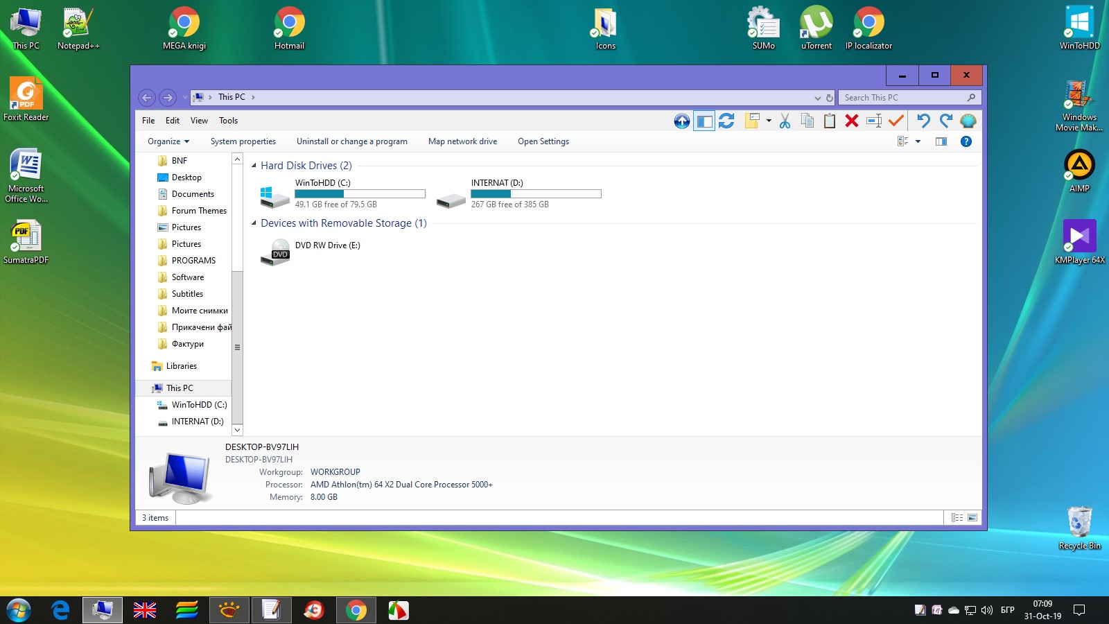This screenshot has height=624, width=1109.
Task: Select Subtitles folder in sidebar
Action: [x=180, y=294]
